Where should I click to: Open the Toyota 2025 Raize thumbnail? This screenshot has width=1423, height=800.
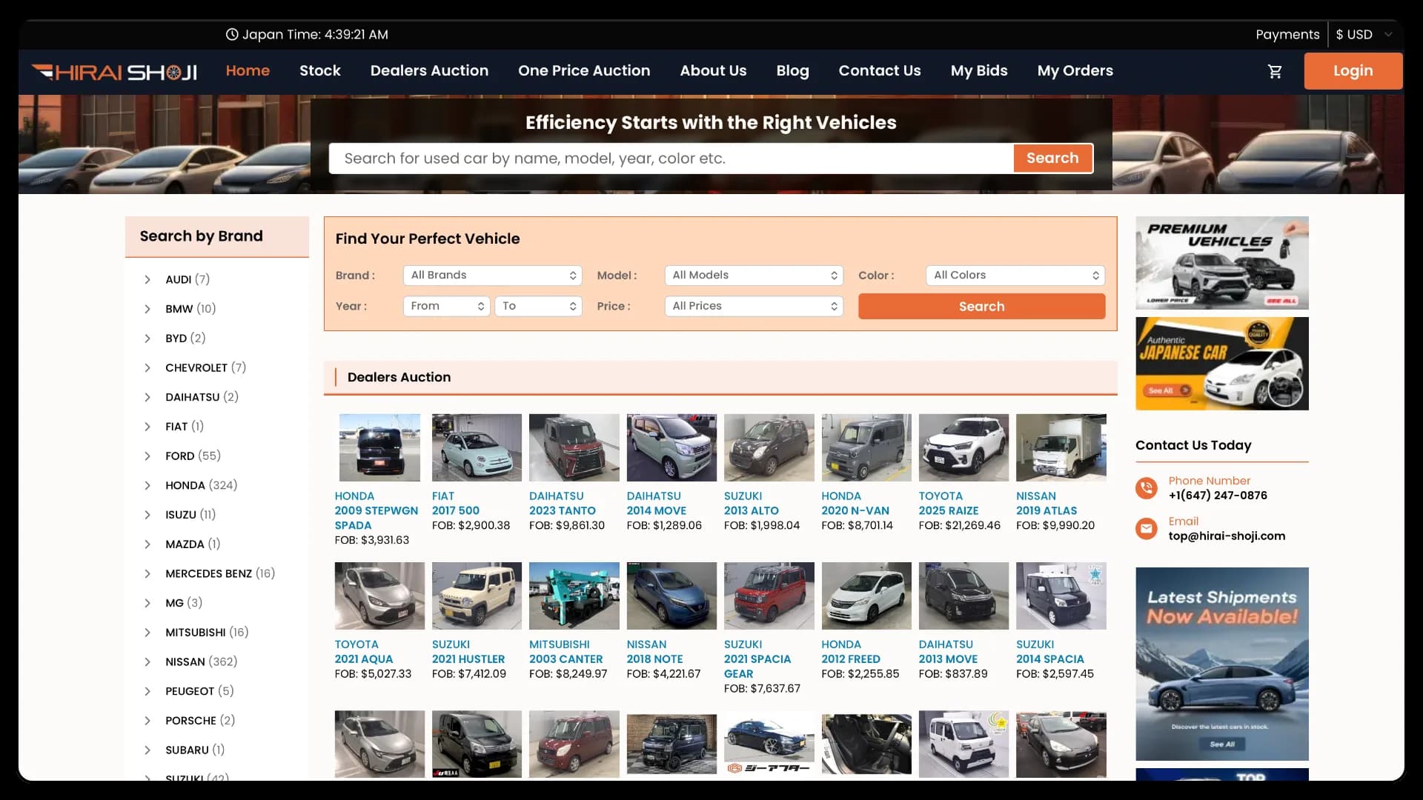pyautogui.click(x=963, y=447)
